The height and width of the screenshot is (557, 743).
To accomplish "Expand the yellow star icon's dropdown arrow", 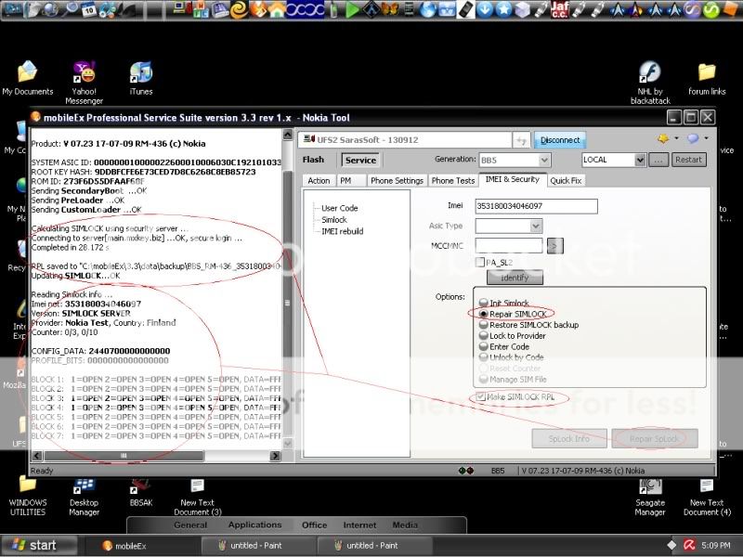I will pyautogui.click(x=676, y=138).
